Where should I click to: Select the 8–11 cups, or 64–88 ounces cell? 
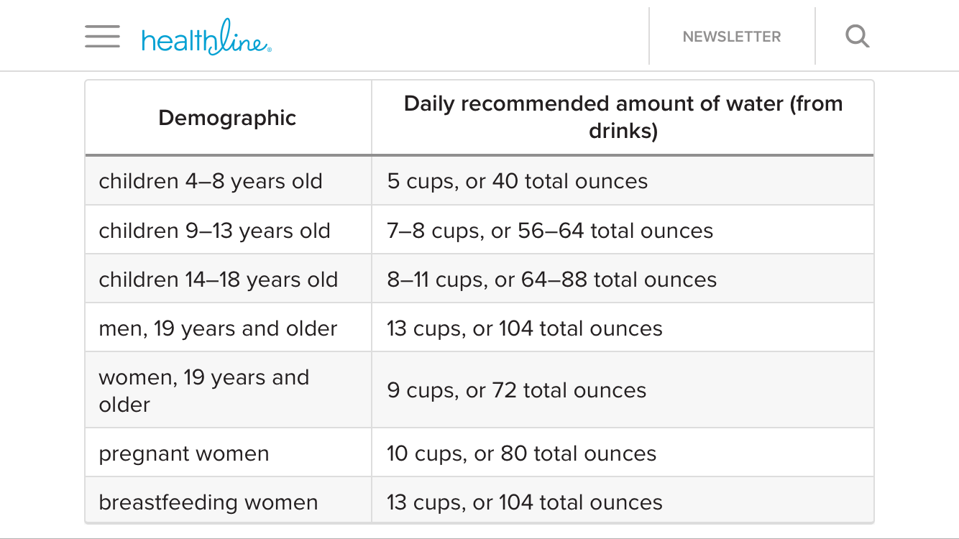[623, 279]
